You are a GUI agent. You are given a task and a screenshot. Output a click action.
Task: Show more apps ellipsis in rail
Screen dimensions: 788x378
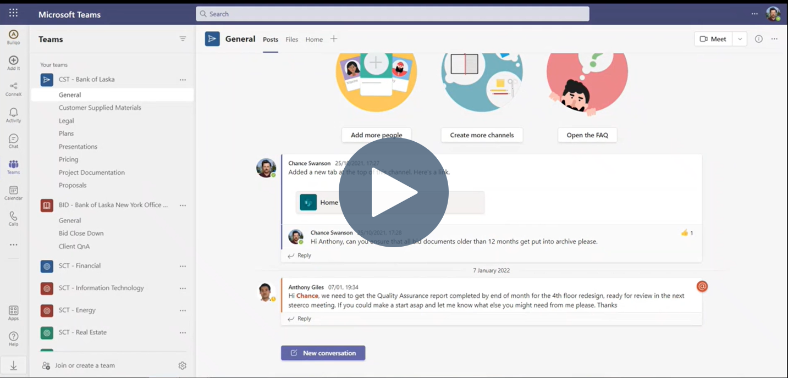pyautogui.click(x=14, y=244)
